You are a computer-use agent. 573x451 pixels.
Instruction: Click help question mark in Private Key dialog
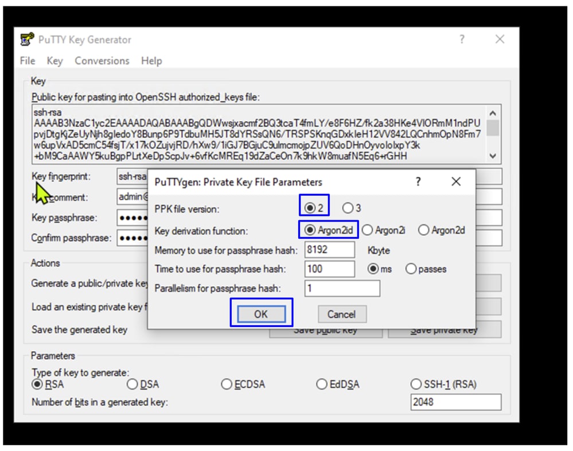pos(418,181)
